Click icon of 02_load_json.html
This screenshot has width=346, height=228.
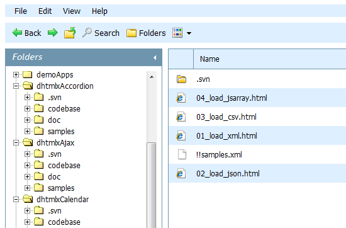click(x=181, y=173)
